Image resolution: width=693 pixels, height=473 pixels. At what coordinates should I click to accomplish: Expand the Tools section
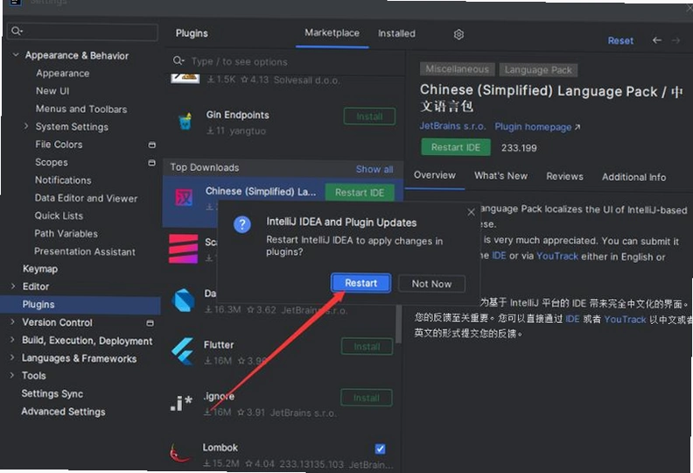(12, 375)
